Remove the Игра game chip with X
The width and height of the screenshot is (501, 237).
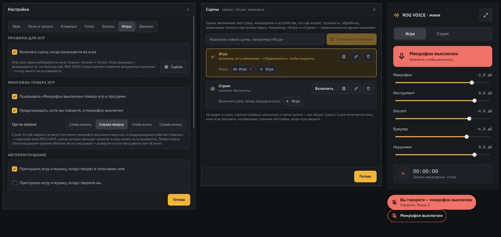pos(250,69)
